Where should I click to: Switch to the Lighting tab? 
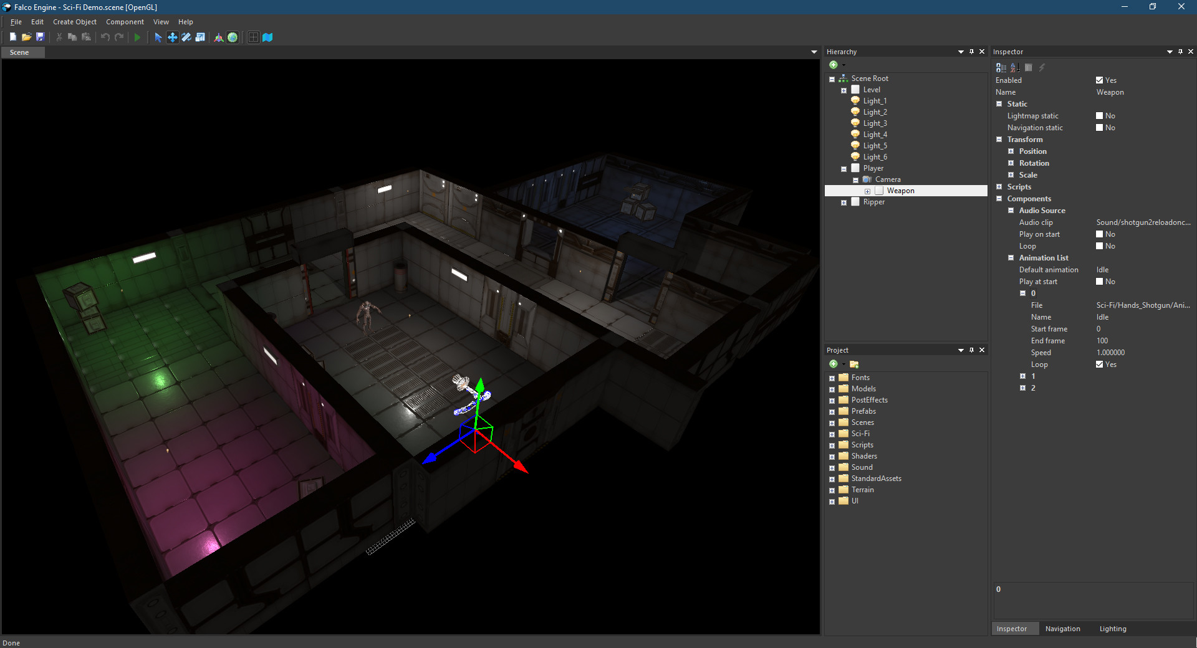pos(1112,629)
